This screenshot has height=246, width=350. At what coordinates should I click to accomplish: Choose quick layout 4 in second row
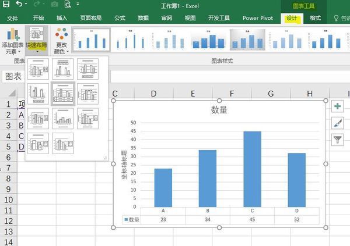38,94
